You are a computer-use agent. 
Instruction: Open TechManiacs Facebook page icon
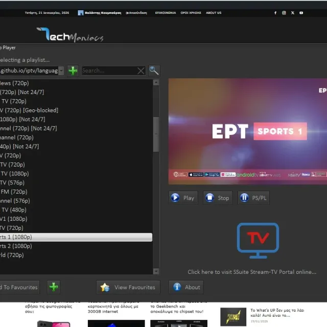pyautogui.click(x=275, y=13)
